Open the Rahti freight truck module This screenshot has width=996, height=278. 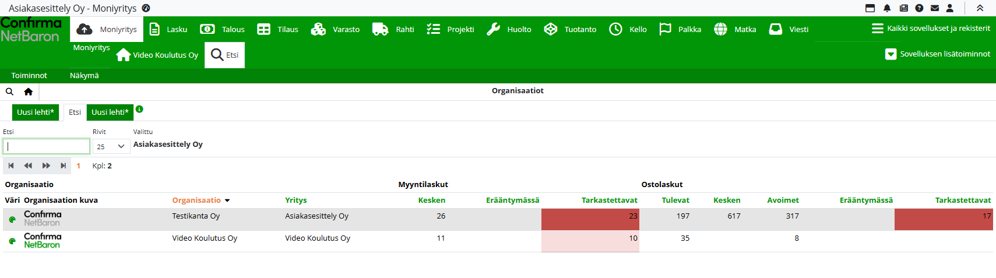pyautogui.click(x=393, y=29)
